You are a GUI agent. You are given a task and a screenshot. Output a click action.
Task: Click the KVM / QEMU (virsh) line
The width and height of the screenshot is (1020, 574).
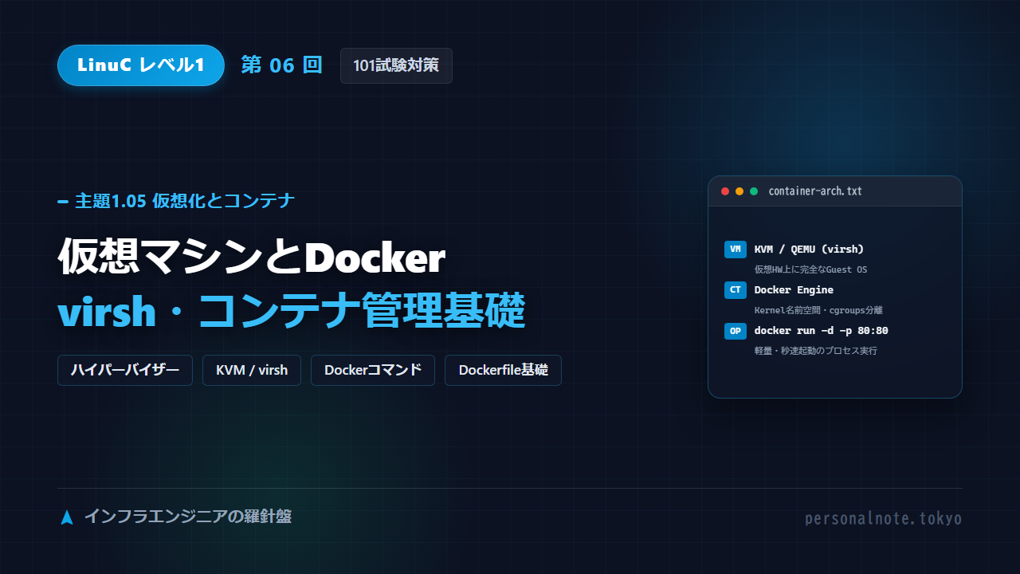pyautogui.click(x=809, y=250)
